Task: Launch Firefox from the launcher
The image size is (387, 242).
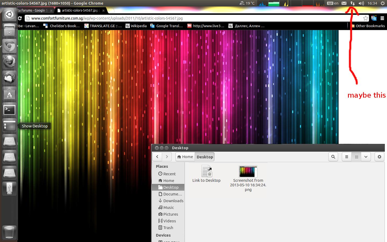Action: tap(9, 62)
